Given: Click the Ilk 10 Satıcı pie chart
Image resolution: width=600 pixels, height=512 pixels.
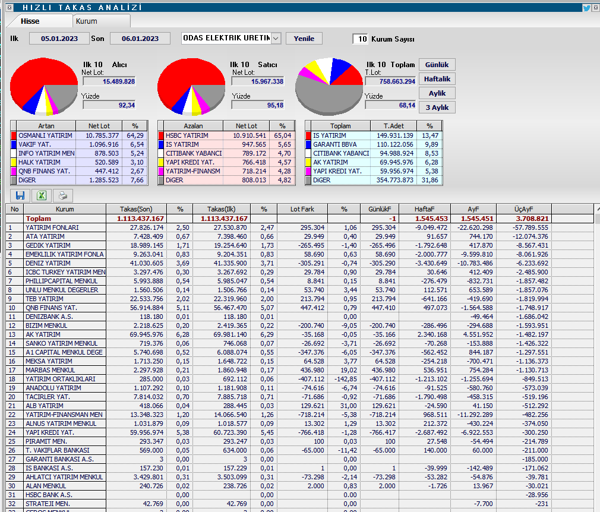Looking at the screenshot, I should coord(191,87).
